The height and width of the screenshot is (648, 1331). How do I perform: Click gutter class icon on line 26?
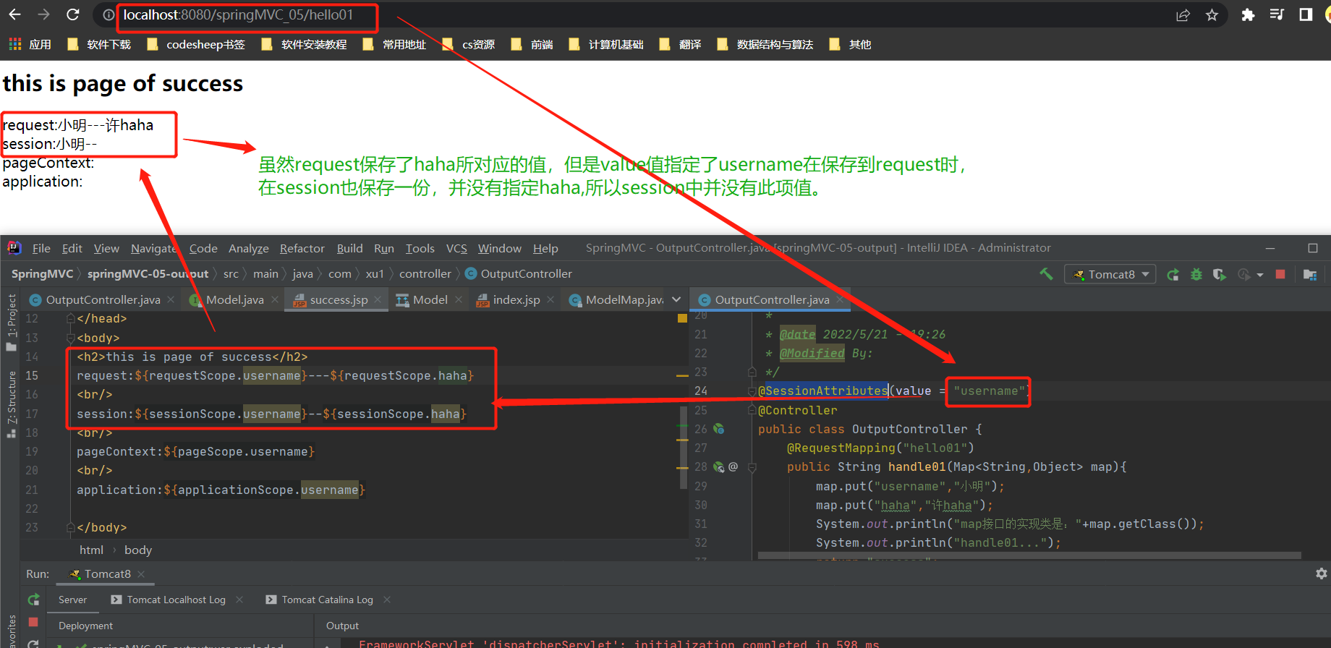click(x=718, y=429)
